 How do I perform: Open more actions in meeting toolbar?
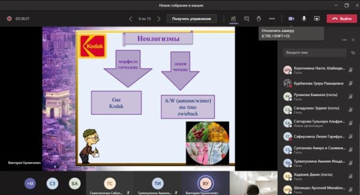pyautogui.click(x=272, y=19)
